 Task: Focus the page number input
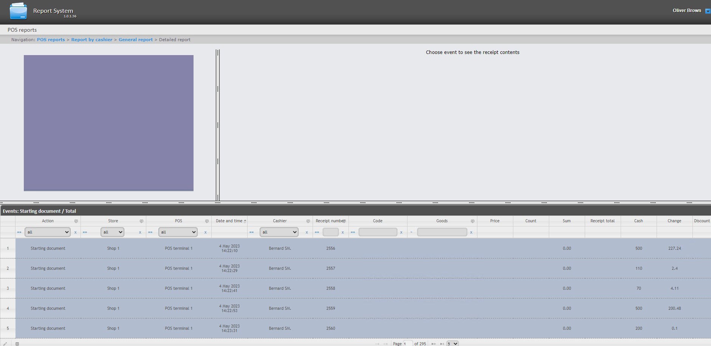(x=408, y=344)
